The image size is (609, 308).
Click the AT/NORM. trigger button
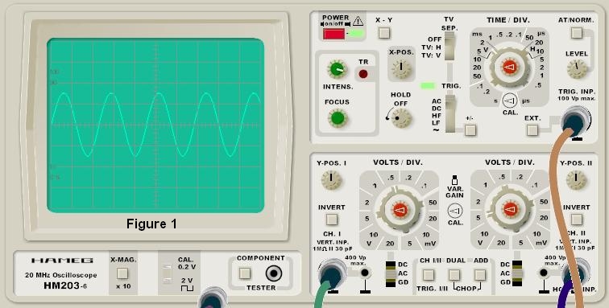pos(577,33)
